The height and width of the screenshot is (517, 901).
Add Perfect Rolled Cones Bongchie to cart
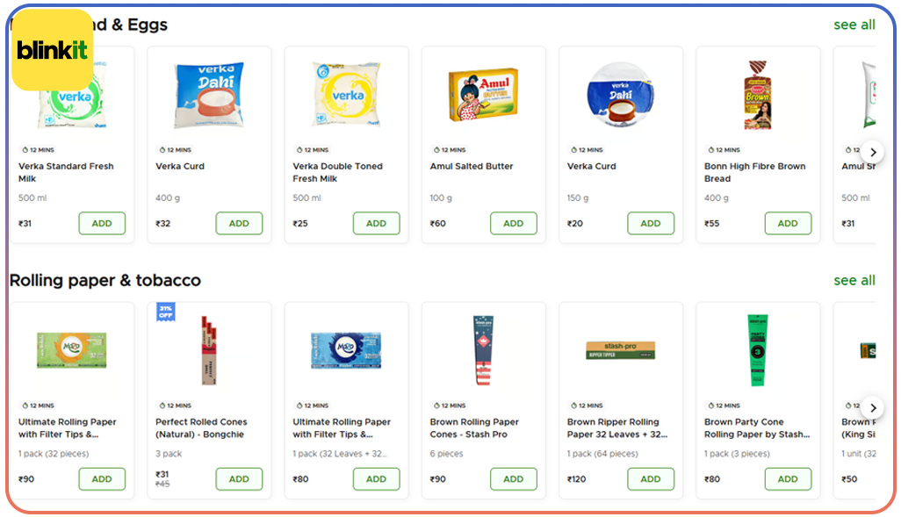(239, 479)
